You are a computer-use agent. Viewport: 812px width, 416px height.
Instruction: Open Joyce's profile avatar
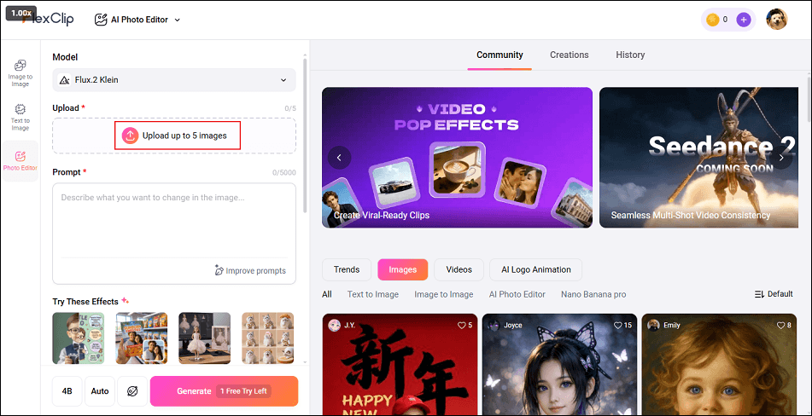click(494, 325)
